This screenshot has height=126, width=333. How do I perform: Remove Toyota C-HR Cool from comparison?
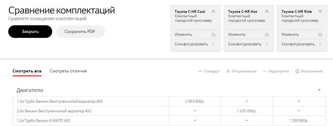point(214,12)
